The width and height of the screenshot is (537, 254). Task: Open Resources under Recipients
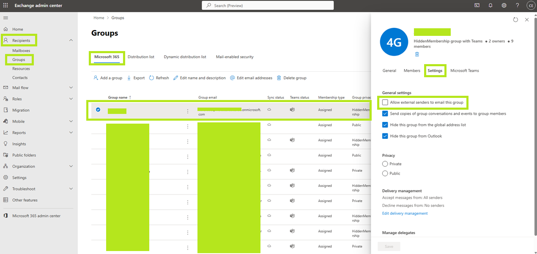[x=21, y=69]
